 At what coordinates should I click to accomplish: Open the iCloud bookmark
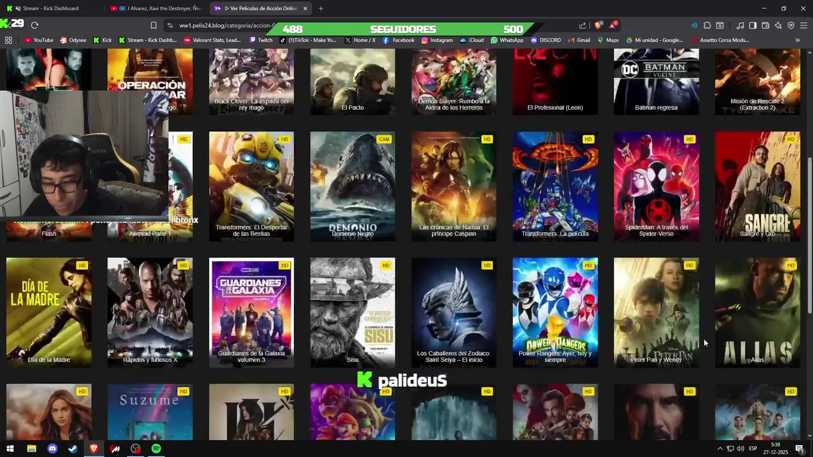[472, 40]
